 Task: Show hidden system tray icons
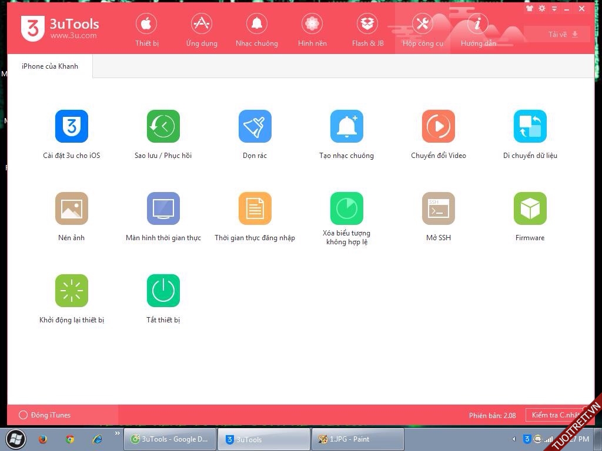click(x=514, y=439)
